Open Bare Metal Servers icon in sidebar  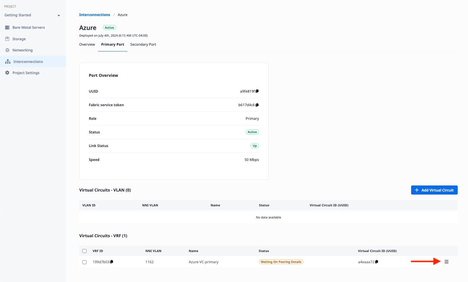click(x=7, y=28)
